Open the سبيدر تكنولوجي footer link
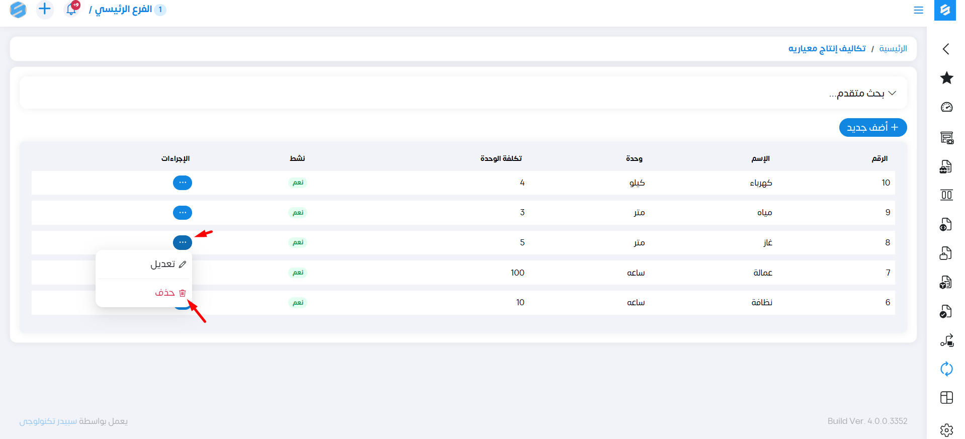The height and width of the screenshot is (439, 965). click(48, 421)
